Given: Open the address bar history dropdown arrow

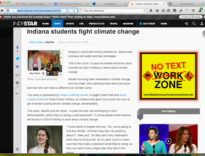Looking at the screenshot, I should pyautogui.click(x=64, y=11).
